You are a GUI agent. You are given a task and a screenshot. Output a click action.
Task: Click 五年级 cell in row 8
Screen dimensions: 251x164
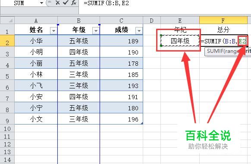[78, 108]
